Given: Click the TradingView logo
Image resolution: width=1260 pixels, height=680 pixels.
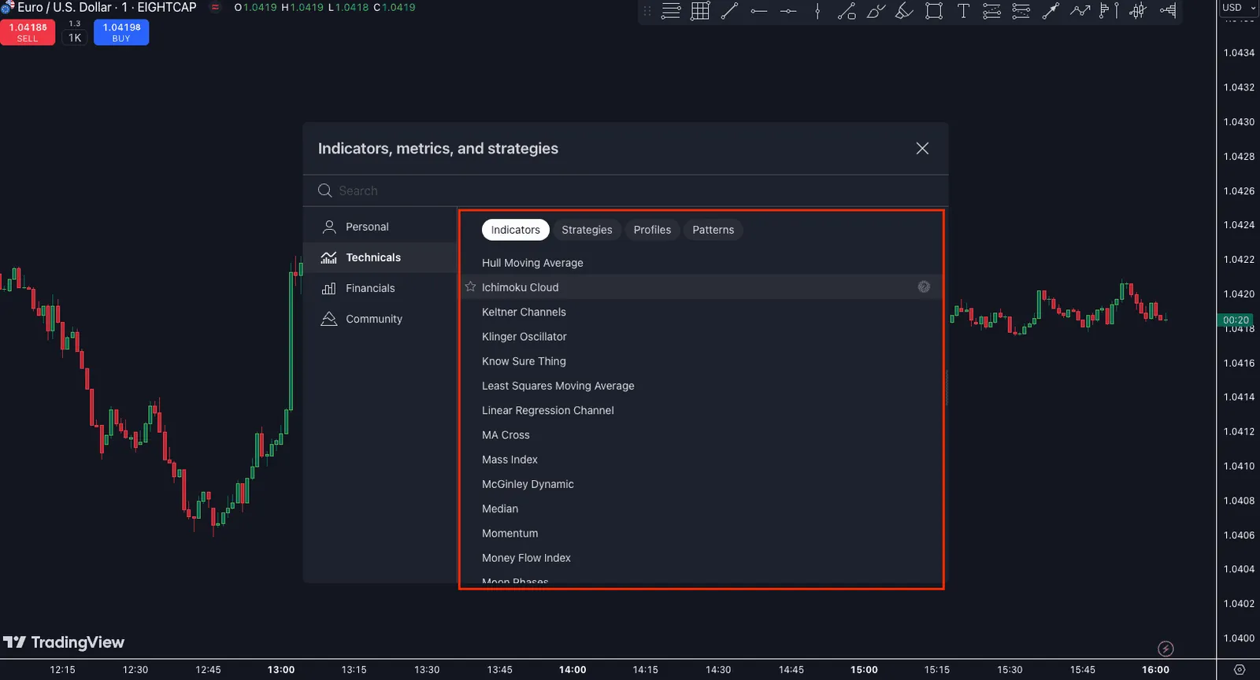Looking at the screenshot, I should click(64, 642).
